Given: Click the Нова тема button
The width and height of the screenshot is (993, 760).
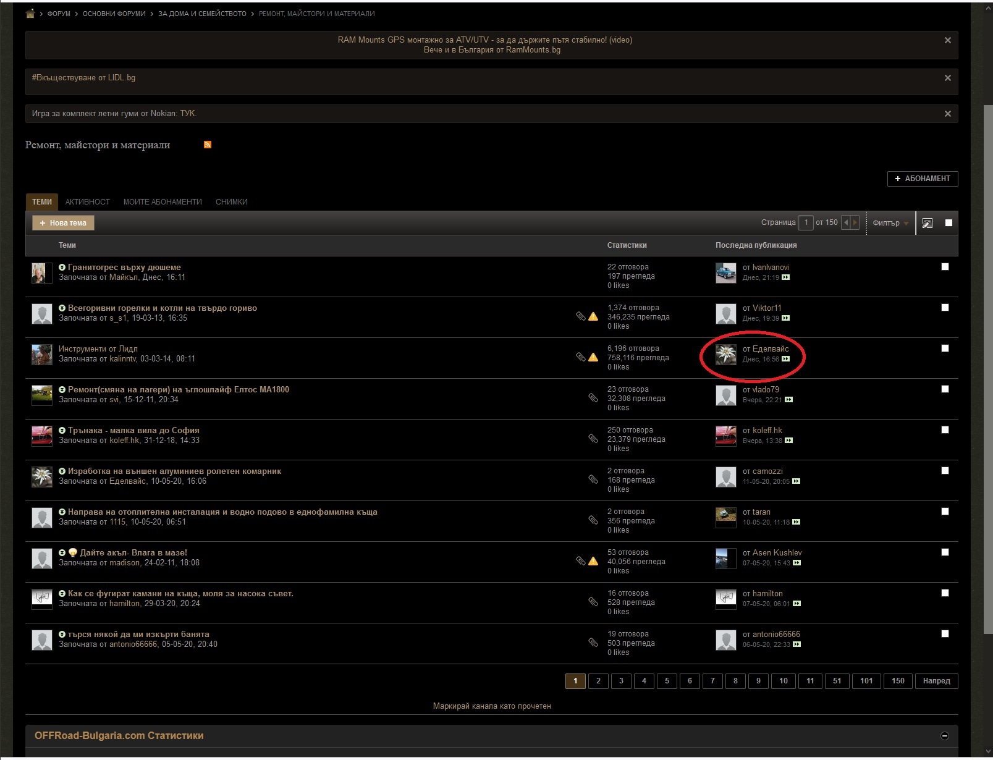Looking at the screenshot, I should click(x=63, y=223).
